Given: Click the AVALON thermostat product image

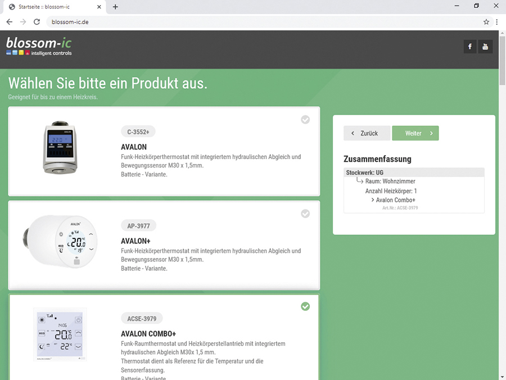Looking at the screenshot, I should click(x=60, y=147).
